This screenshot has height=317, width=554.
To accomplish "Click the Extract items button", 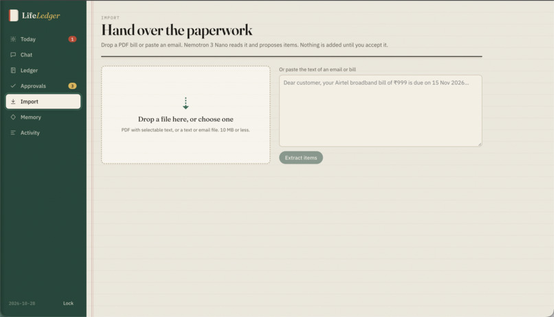I will pyautogui.click(x=300, y=157).
